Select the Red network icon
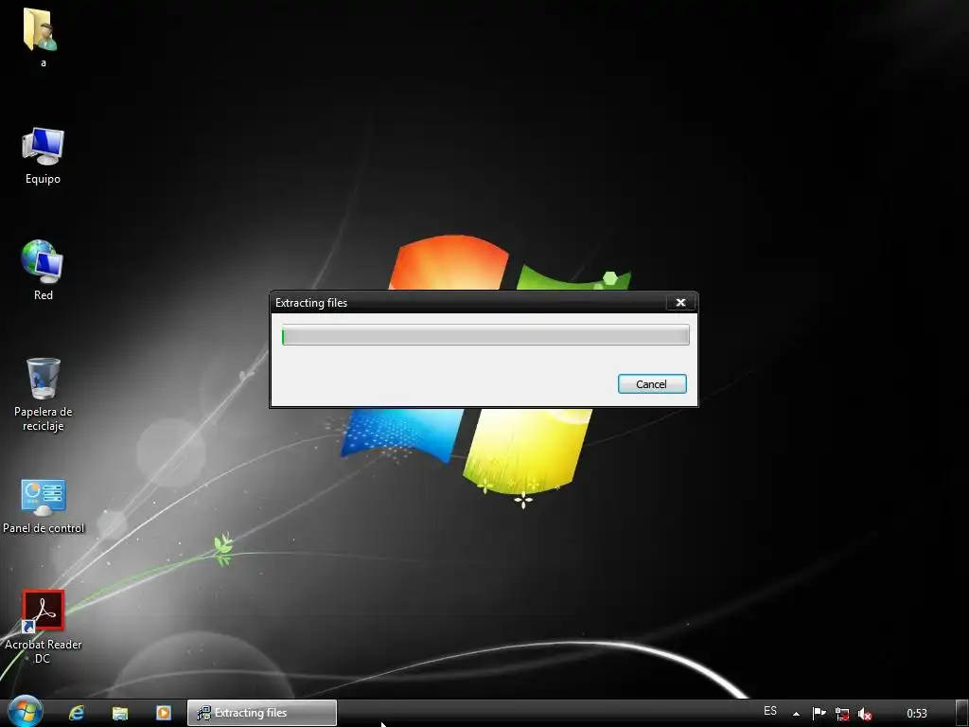This screenshot has height=727, width=969. tap(43, 270)
